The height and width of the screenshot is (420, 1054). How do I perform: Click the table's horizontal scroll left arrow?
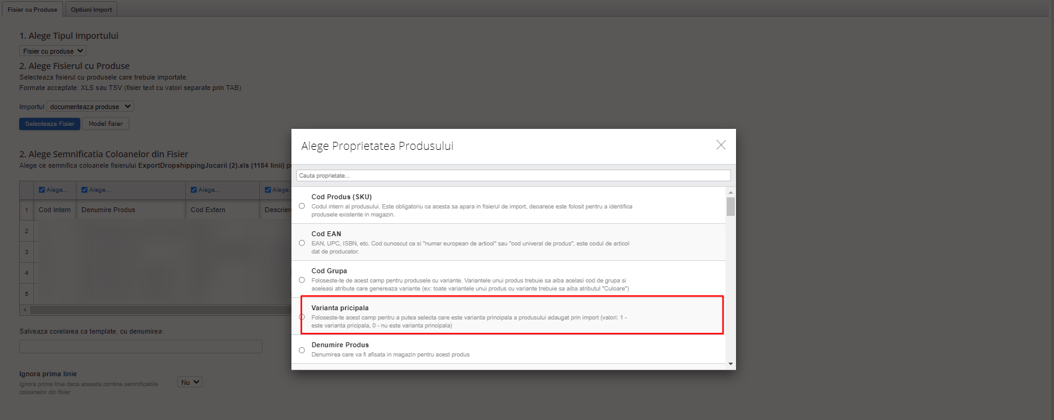[x=25, y=310]
